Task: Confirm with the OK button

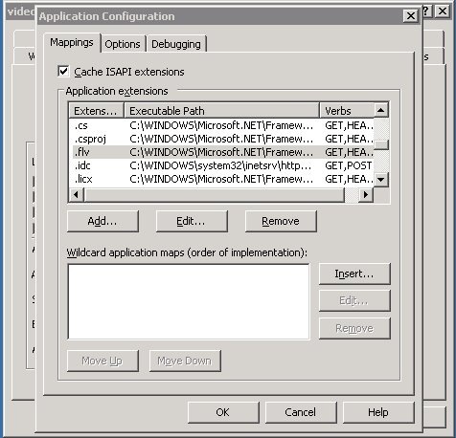Action: coord(223,412)
